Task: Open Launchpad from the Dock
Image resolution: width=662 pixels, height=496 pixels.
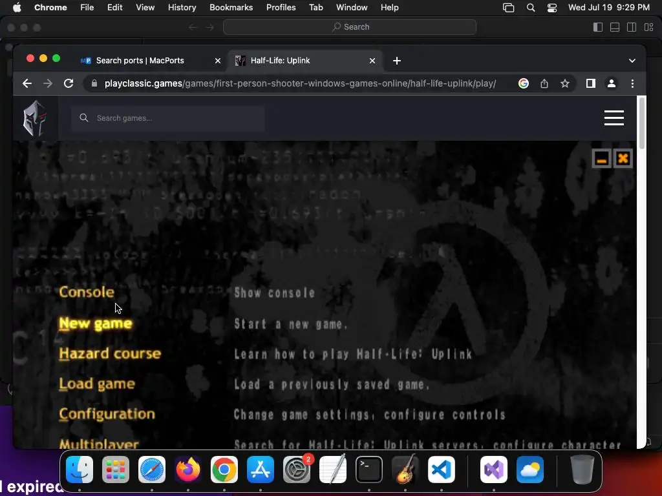Action: (x=115, y=470)
